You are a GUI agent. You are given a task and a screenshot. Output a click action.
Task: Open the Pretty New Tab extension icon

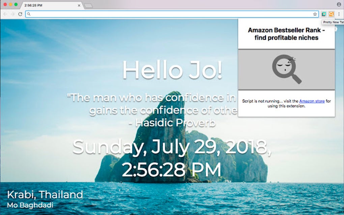pyautogui.click(x=324, y=14)
